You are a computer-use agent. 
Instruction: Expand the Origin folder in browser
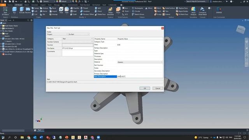coord(1,34)
